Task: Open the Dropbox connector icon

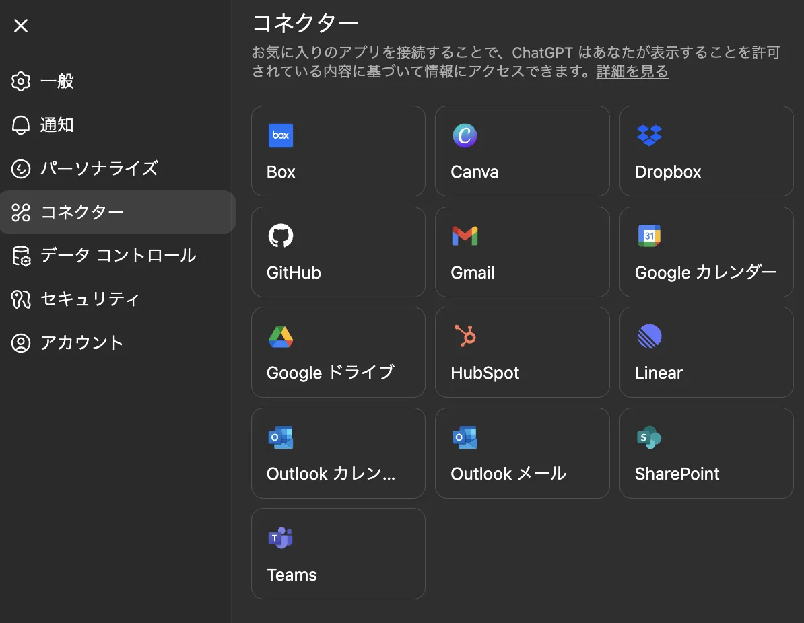Action: tap(649, 135)
